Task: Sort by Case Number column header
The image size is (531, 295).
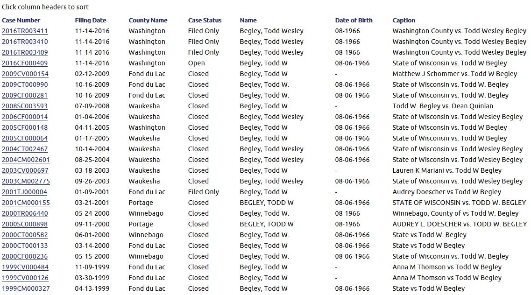Action: click(21, 20)
